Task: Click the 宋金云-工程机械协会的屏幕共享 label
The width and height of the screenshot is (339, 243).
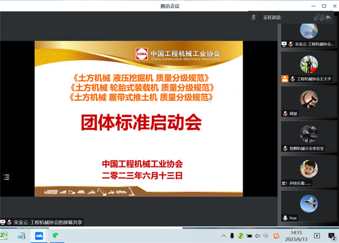Action: (x=48, y=222)
